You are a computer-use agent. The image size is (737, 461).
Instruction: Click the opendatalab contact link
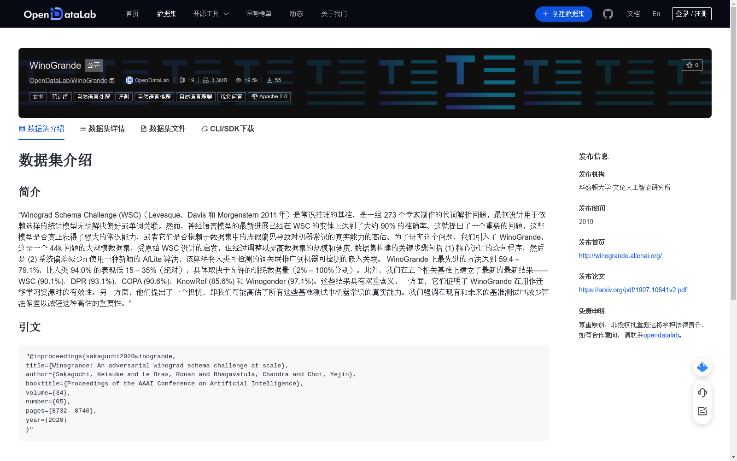click(661, 335)
